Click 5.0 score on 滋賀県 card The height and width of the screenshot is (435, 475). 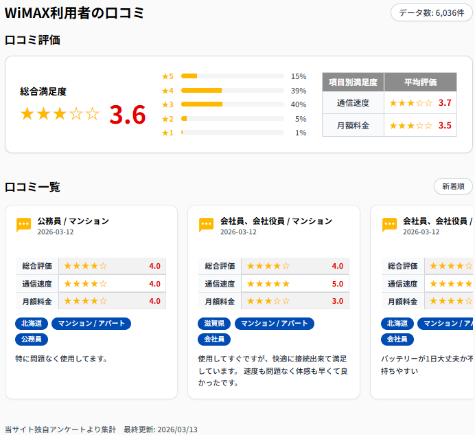click(x=338, y=284)
